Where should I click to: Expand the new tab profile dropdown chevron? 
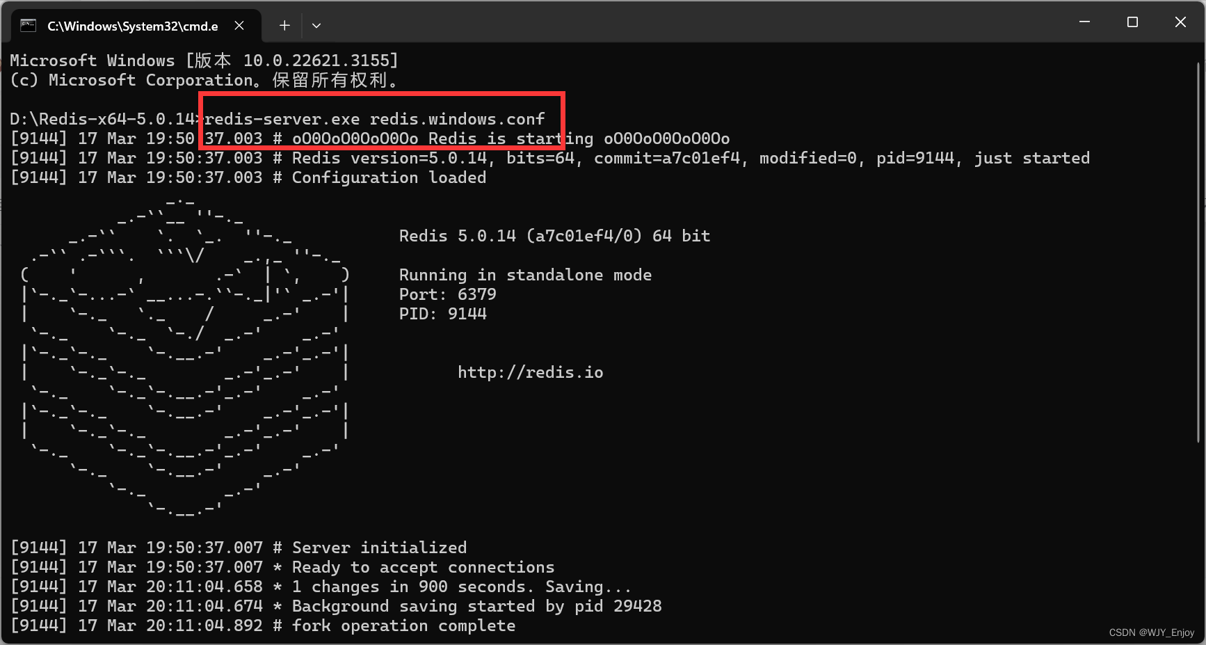tap(316, 26)
